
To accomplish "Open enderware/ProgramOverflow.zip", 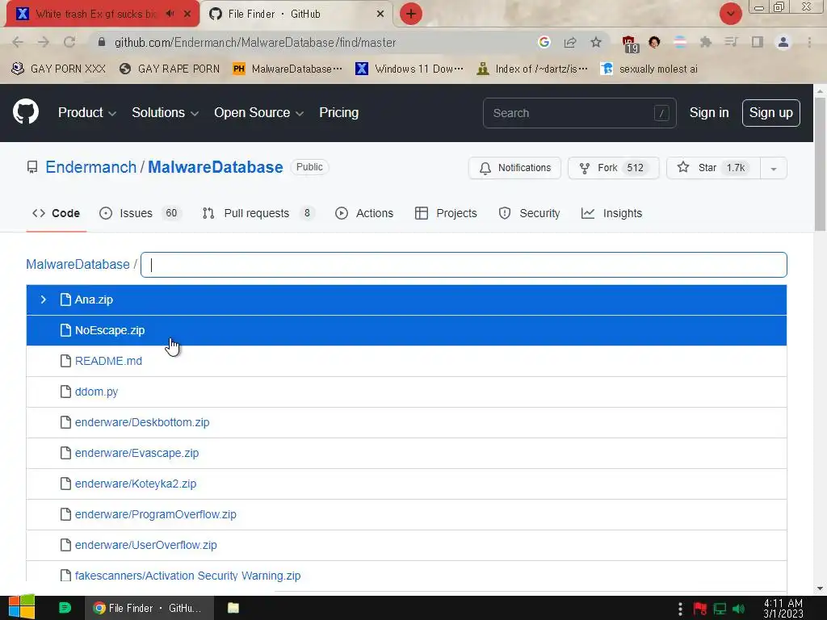I will coord(156,514).
